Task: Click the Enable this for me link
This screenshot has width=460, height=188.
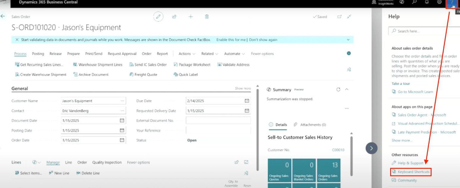Action: click(x=231, y=40)
